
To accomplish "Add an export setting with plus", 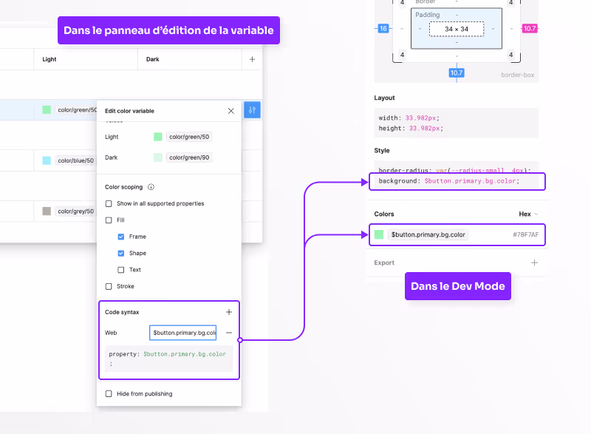I will coord(534,262).
